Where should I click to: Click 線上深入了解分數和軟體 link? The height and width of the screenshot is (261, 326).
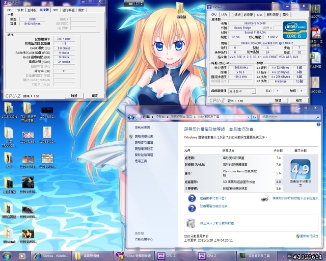coord(217,223)
